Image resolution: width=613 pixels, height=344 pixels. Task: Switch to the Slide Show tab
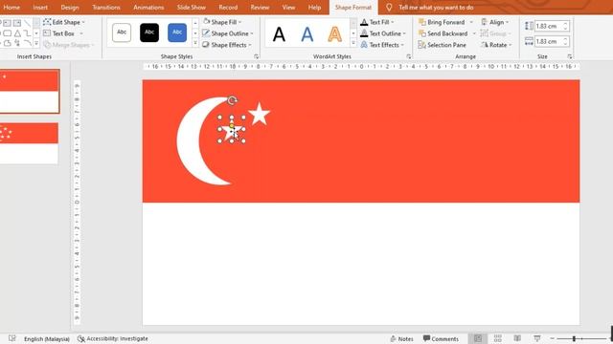(192, 8)
